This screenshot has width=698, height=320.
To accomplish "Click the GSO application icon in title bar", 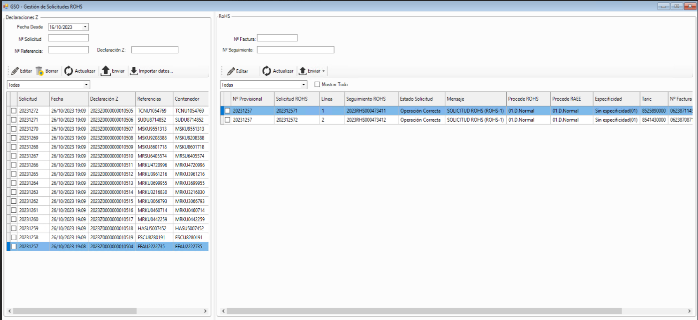I will pos(6,6).
